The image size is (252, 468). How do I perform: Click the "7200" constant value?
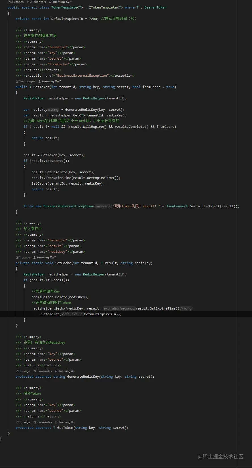[93, 19]
